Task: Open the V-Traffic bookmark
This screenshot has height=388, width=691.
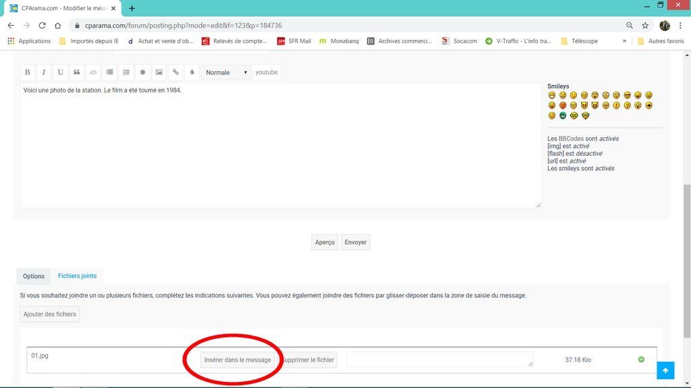Action: 518,41
